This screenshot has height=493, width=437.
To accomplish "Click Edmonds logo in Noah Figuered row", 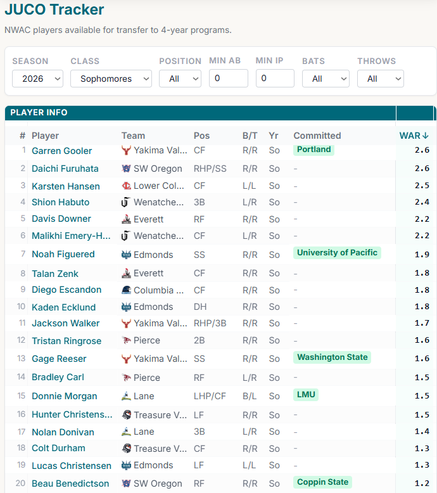I will coord(126,255).
